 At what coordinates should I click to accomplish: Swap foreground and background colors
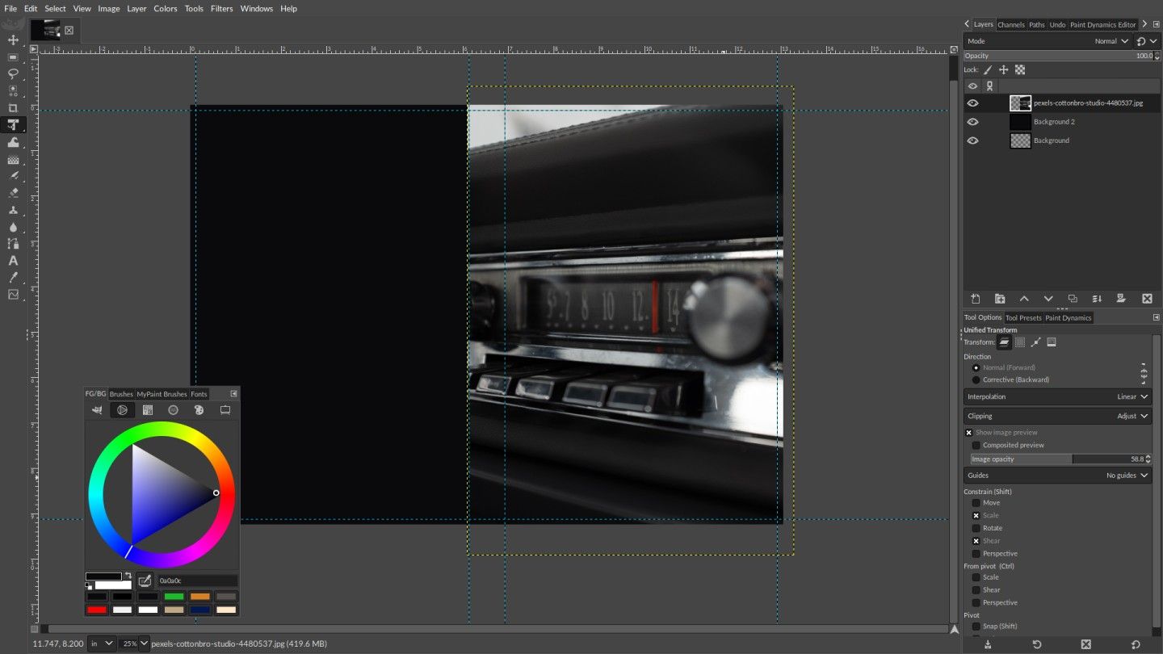coord(127,576)
